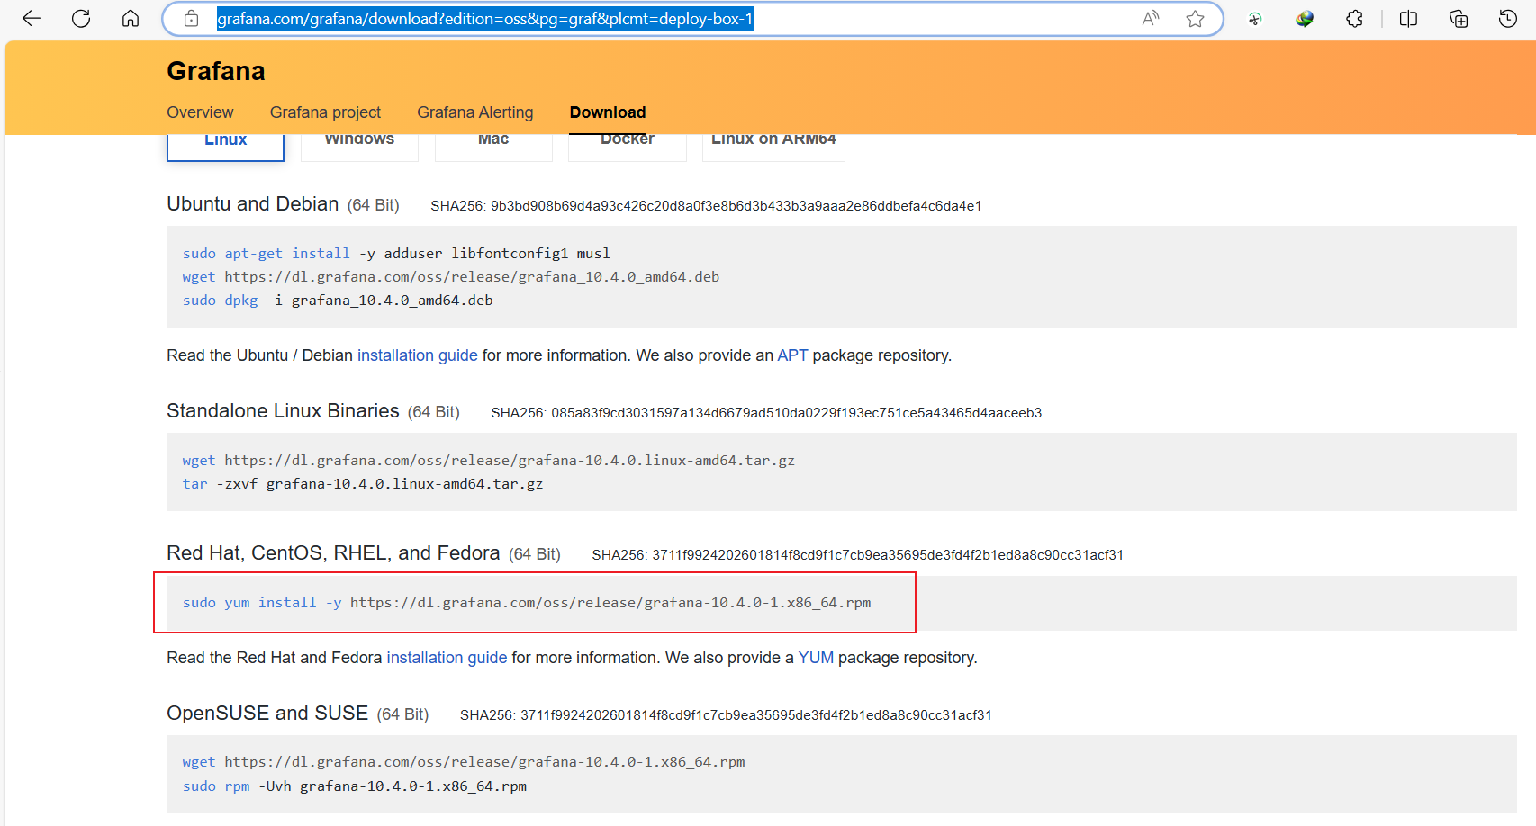This screenshot has width=1536, height=826.
Task: Select the Mac platform tab
Action: pos(493,147)
